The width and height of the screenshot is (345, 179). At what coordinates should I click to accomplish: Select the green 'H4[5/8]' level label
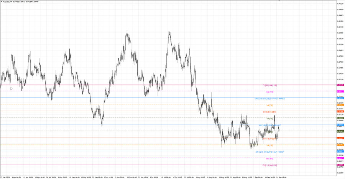pyautogui.click(x=270, y=119)
